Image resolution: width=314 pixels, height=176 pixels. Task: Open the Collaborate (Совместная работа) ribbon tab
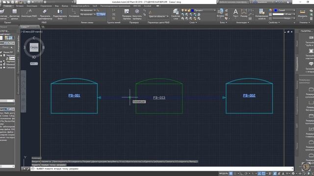(80, 6)
